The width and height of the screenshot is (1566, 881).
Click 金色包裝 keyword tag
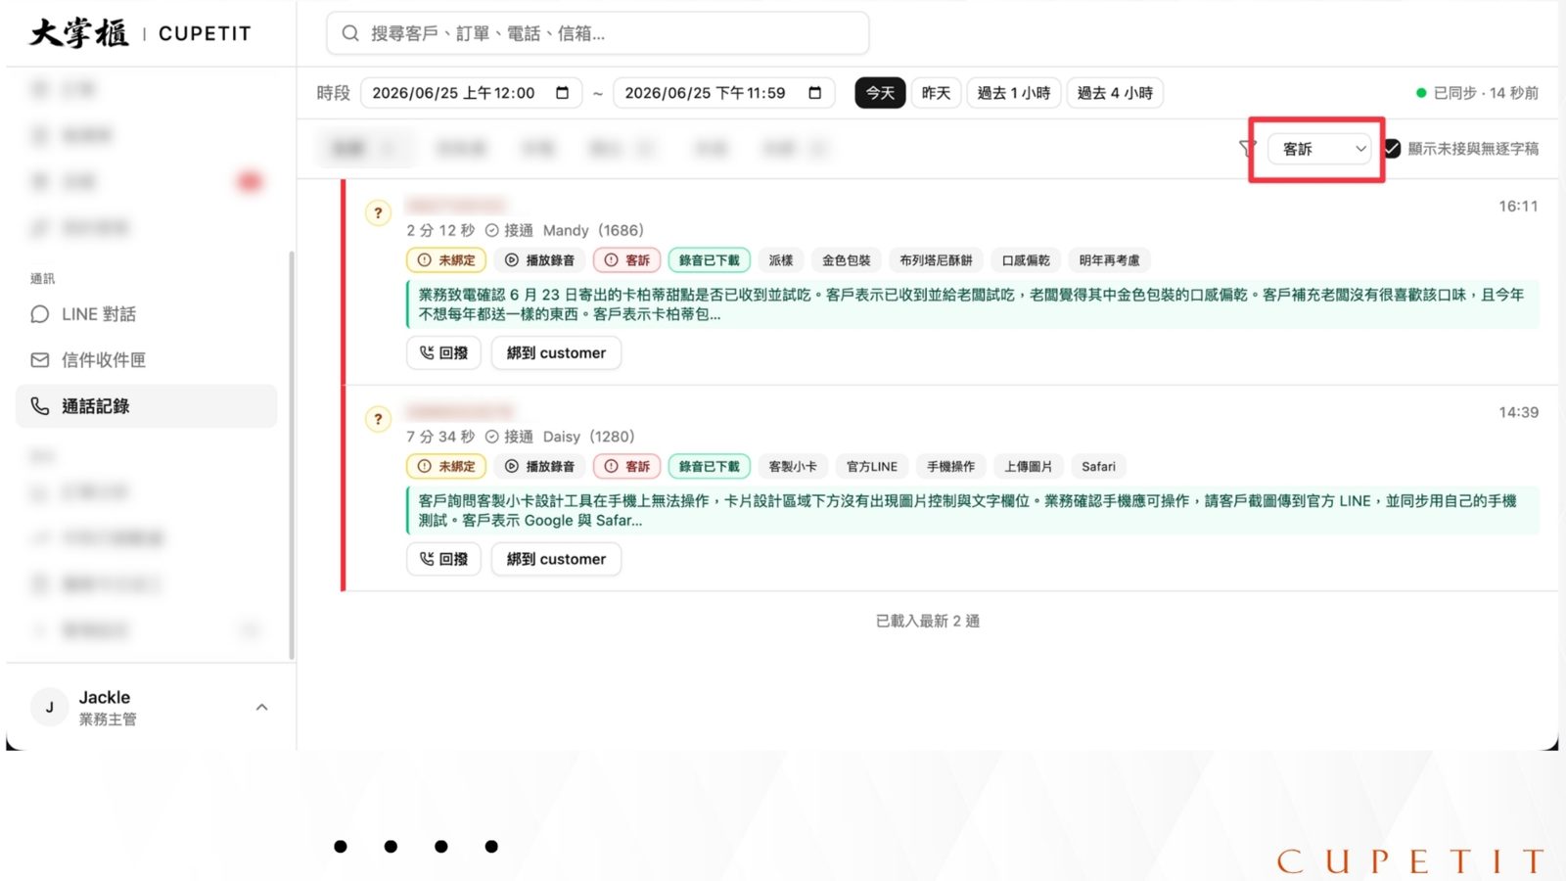pyautogui.click(x=846, y=260)
